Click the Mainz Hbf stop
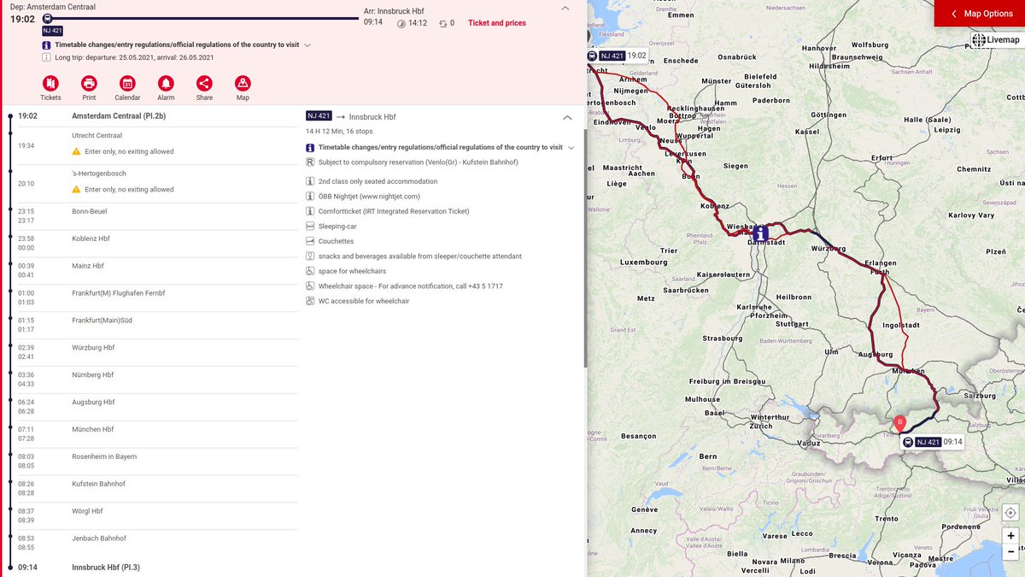 click(x=88, y=266)
